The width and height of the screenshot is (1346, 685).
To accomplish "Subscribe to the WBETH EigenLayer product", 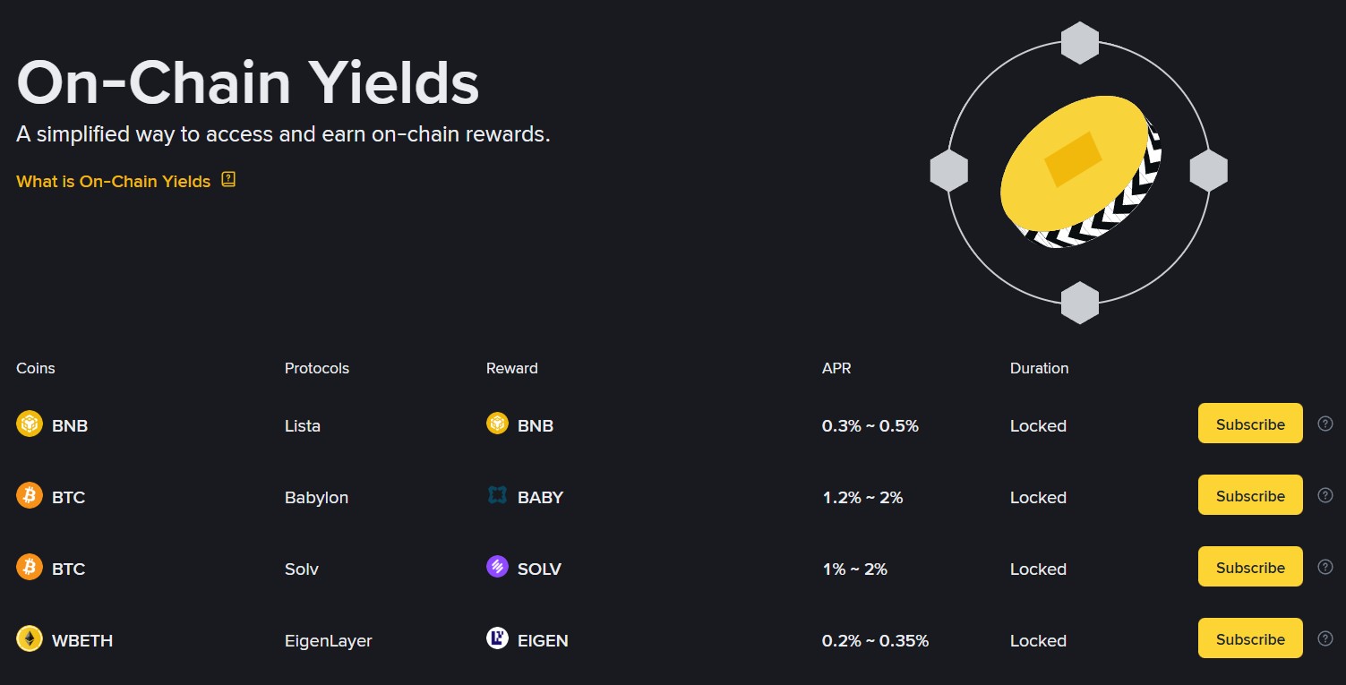I will pos(1250,638).
